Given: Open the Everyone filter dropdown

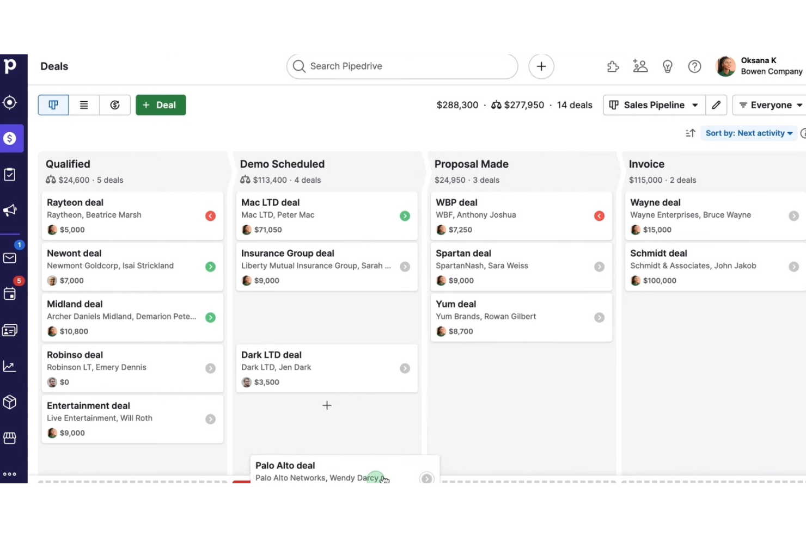Looking at the screenshot, I should [770, 105].
